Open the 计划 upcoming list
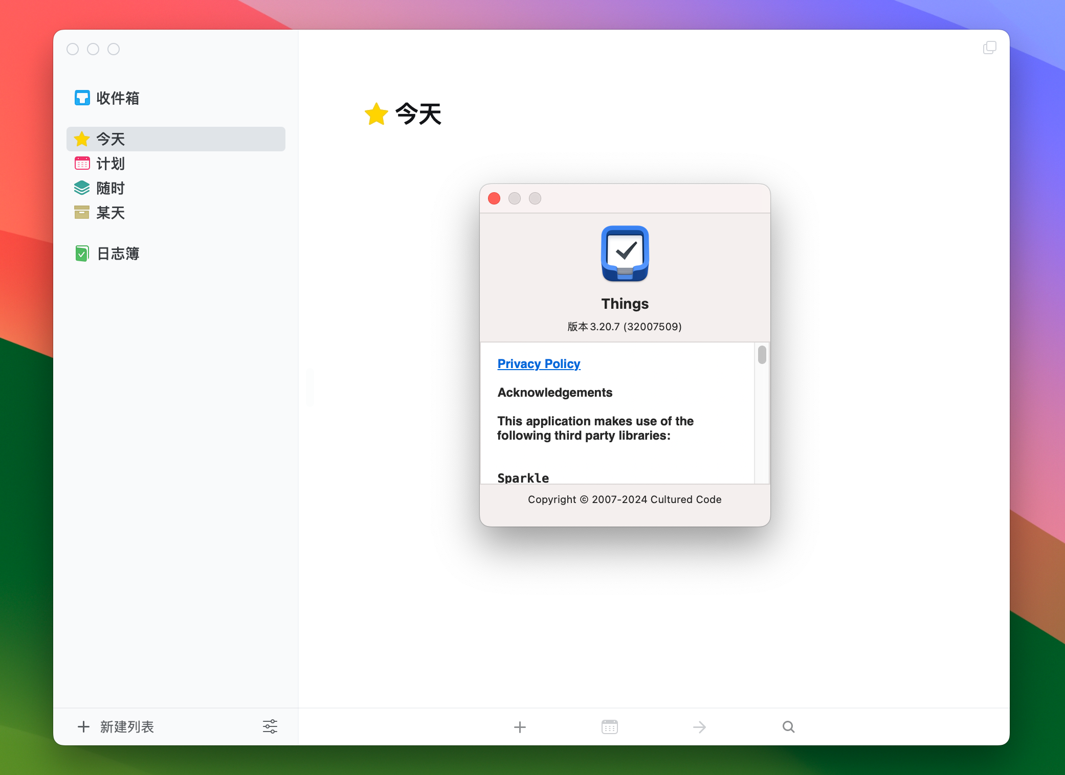Viewport: 1065px width, 775px height. pos(175,164)
